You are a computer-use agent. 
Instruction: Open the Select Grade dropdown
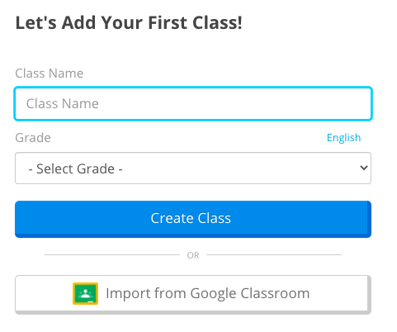[193, 168]
